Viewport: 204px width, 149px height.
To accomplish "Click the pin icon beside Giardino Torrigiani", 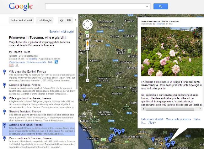I will 4,112.
